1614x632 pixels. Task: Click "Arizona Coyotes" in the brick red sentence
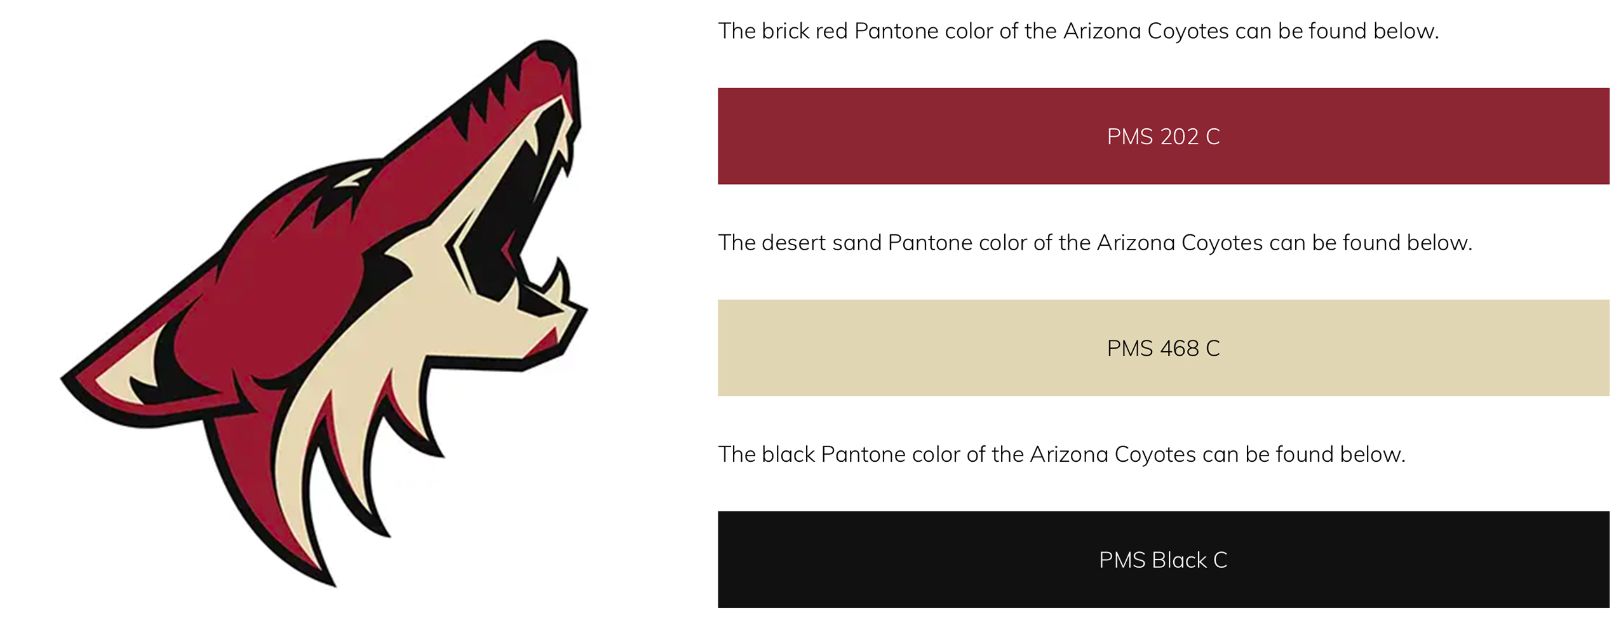1146,31
